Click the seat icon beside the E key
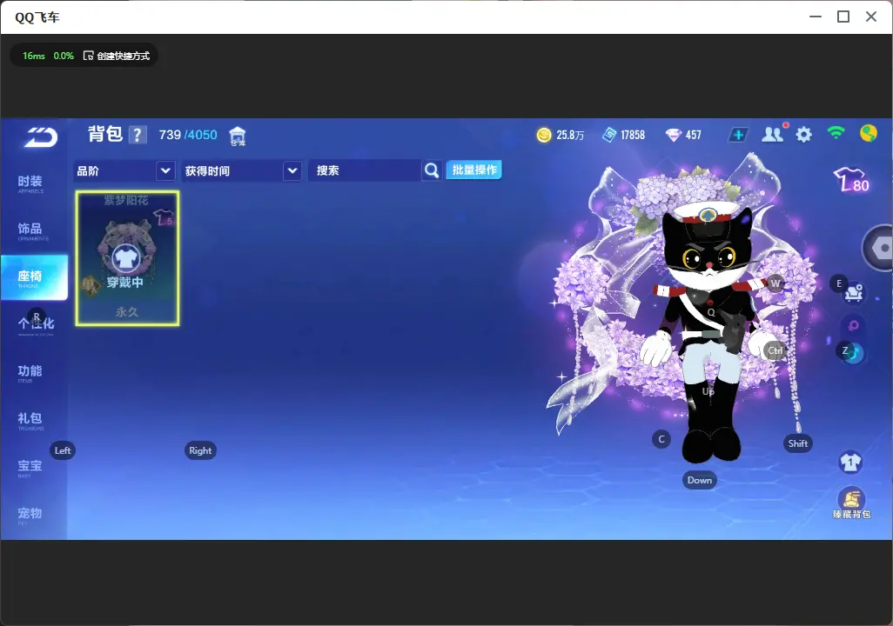Screen dimensions: 893x626 (854, 292)
